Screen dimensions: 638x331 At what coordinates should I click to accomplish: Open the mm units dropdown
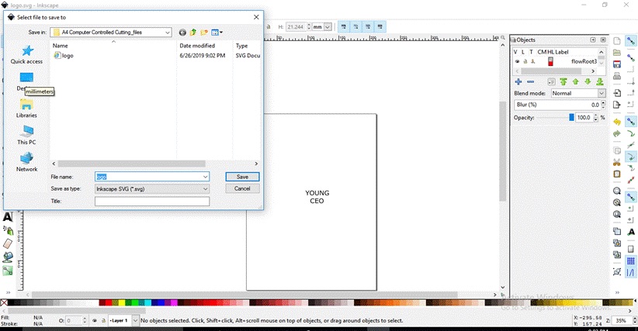click(x=328, y=27)
